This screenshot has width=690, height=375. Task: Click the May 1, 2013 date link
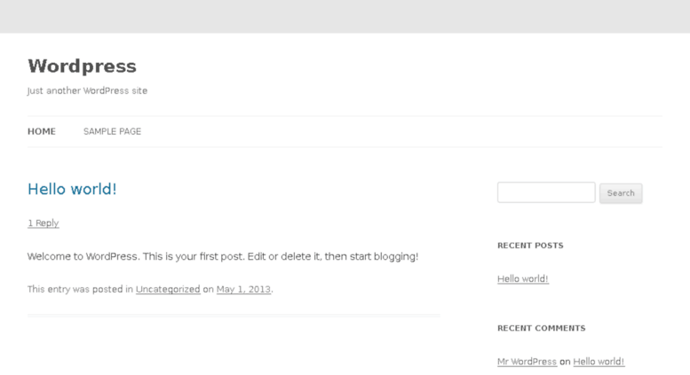(243, 289)
